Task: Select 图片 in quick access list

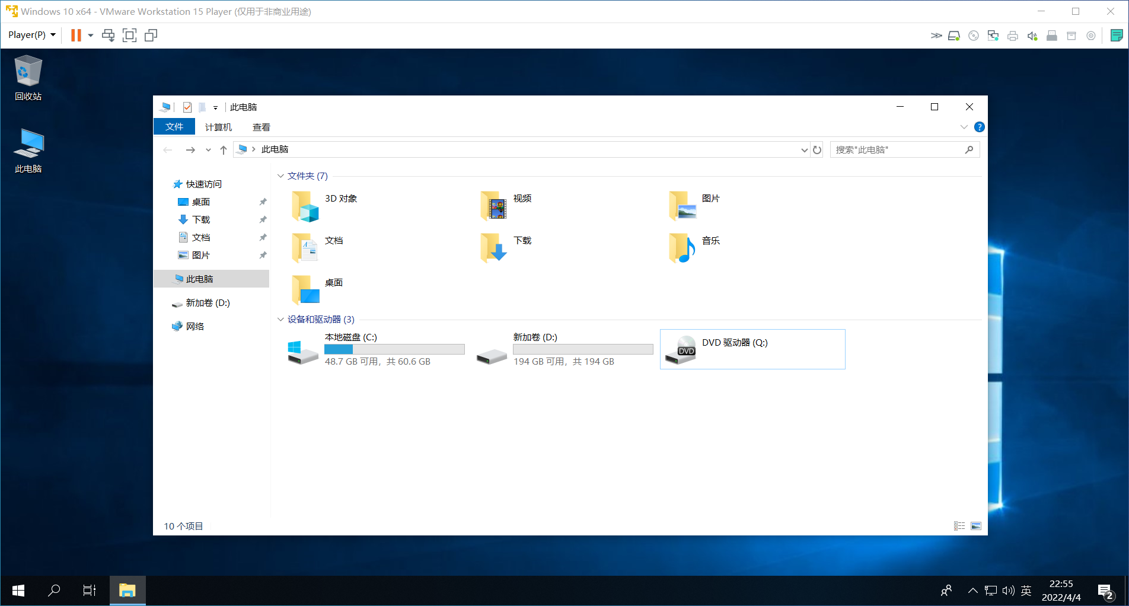Action: click(200, 256)
